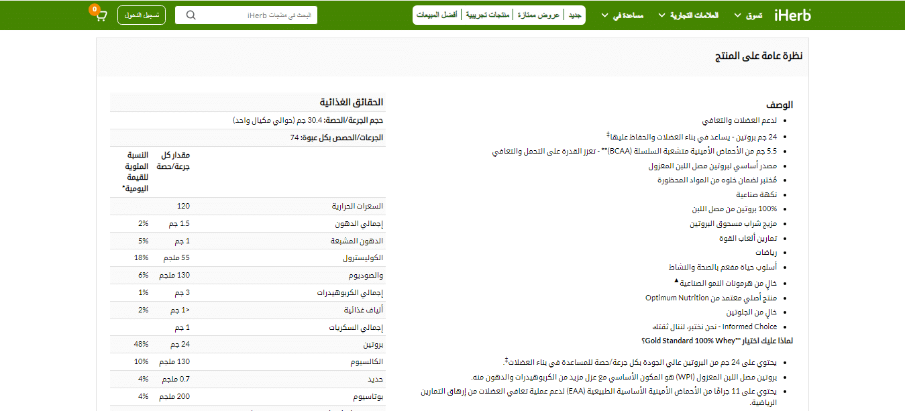The image size is (905, 411).
Task: Select the 5.5 جم BCAA bullet
Action: click(x=635, y=152)
